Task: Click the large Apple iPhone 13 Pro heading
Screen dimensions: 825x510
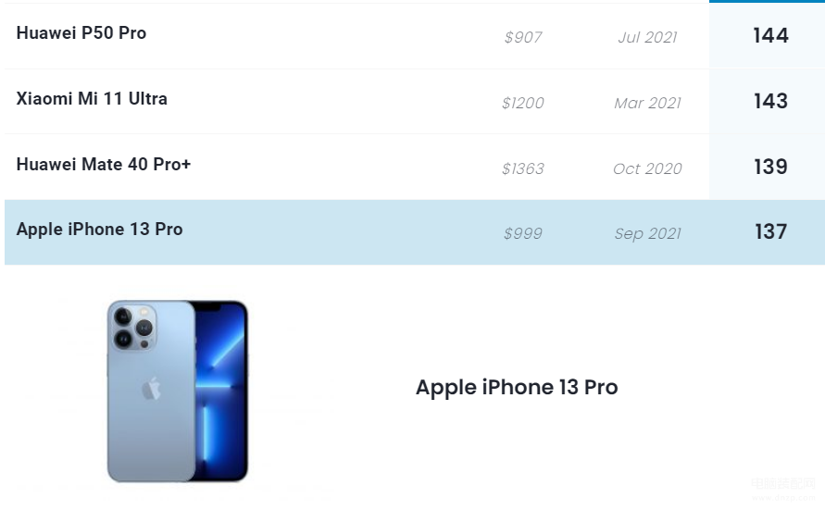Action: click(x=517, y=387)
